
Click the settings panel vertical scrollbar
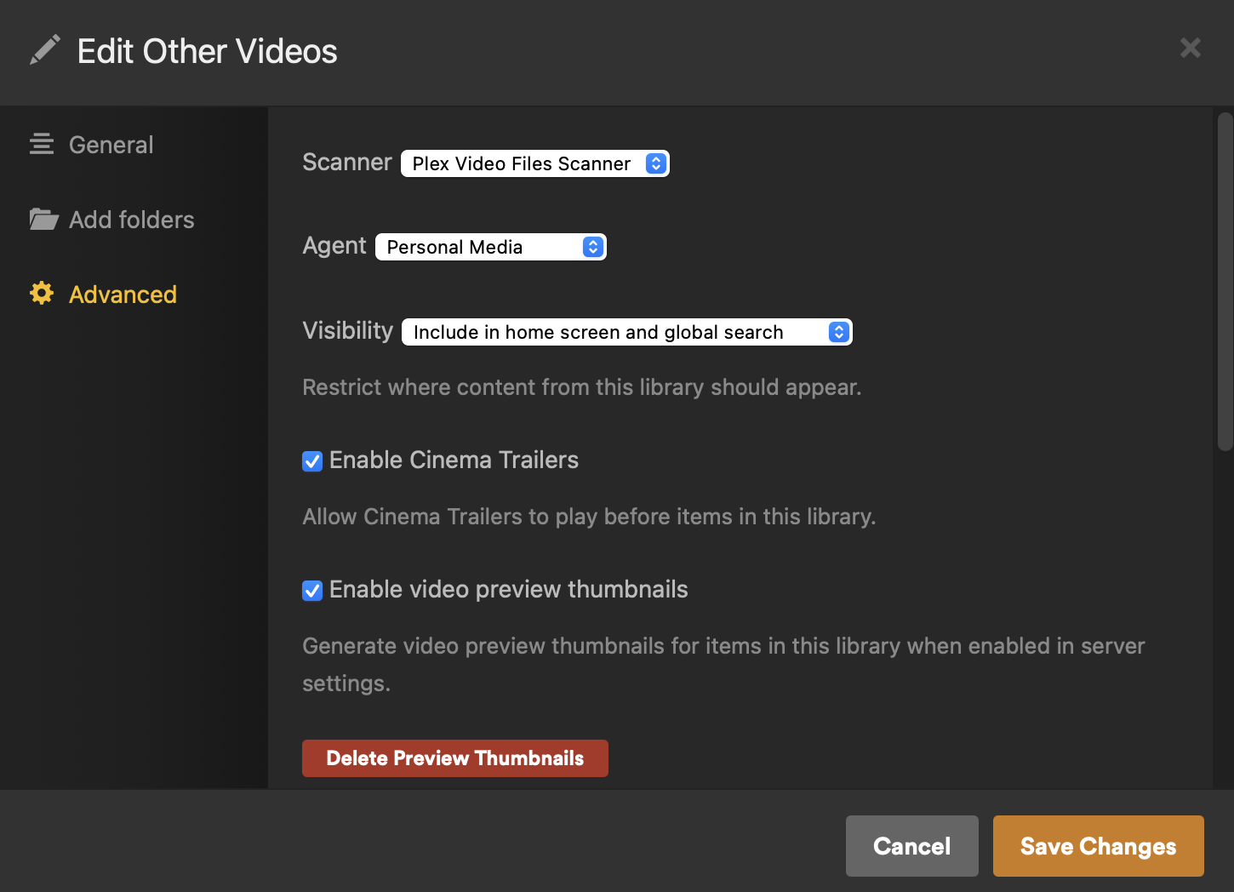(1225, 281)
